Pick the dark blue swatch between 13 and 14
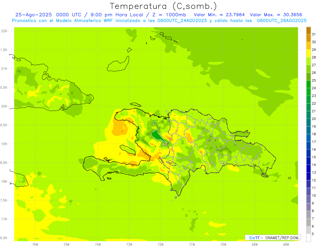This screenshot has width=321, height=248. pyautogui.click(x=308, y=169)
